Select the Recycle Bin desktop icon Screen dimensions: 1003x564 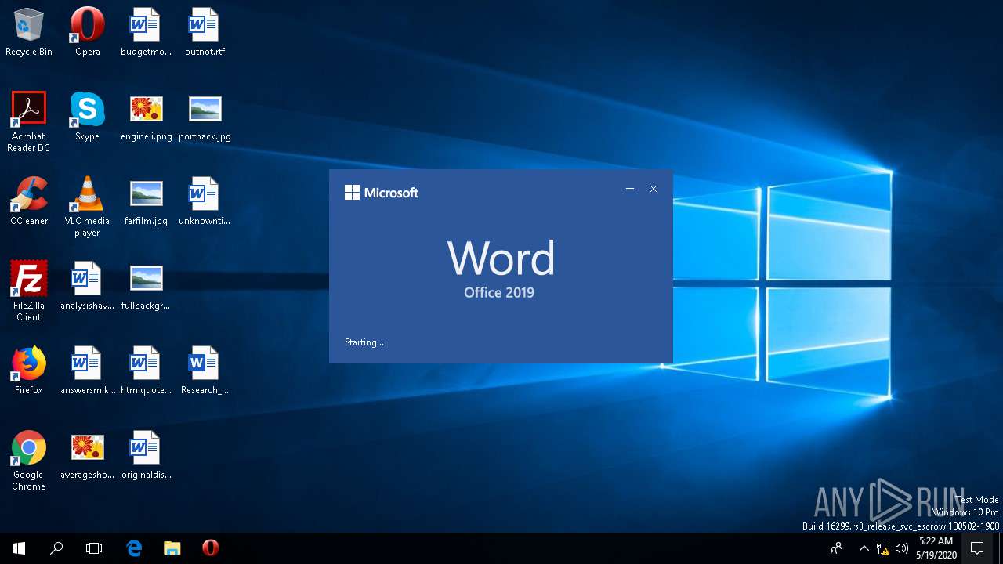point(29,32)
